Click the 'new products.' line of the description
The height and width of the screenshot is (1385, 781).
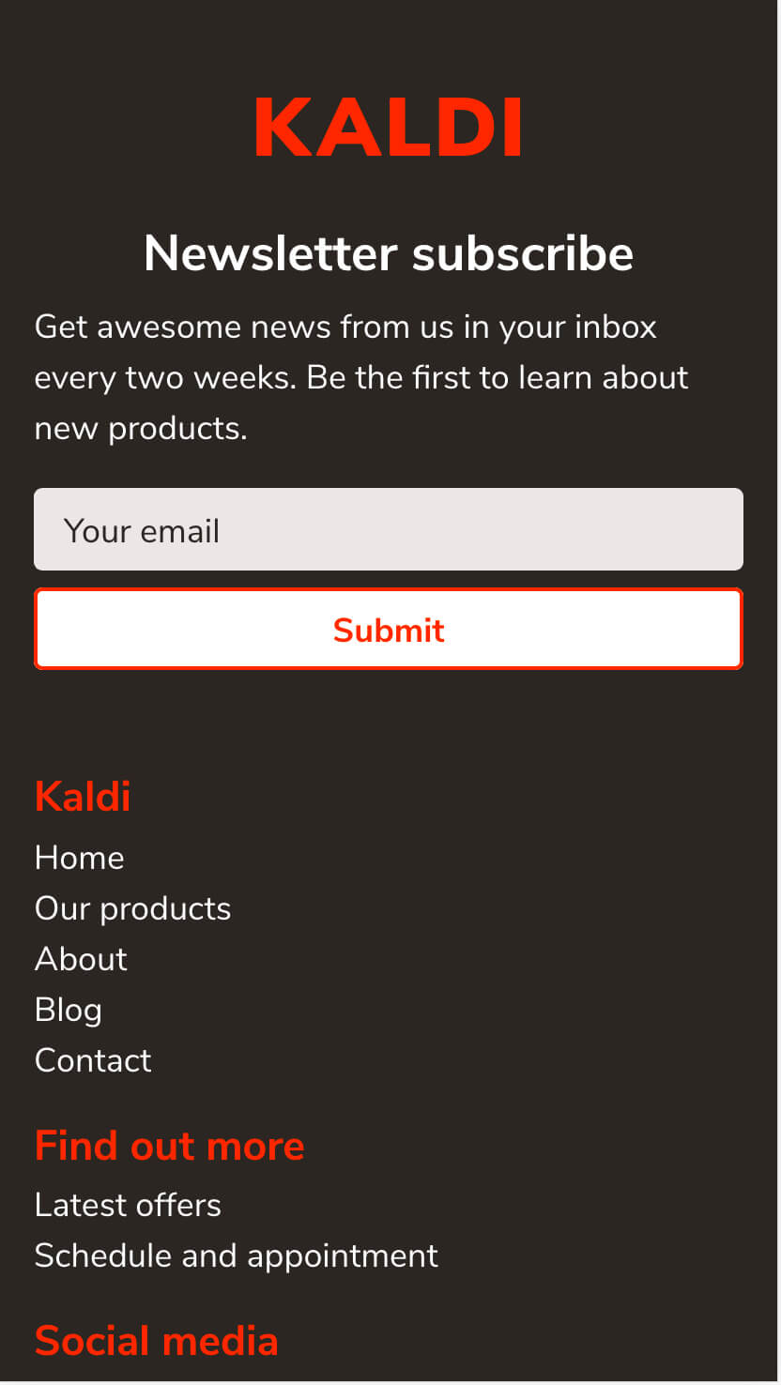point(141,429)
